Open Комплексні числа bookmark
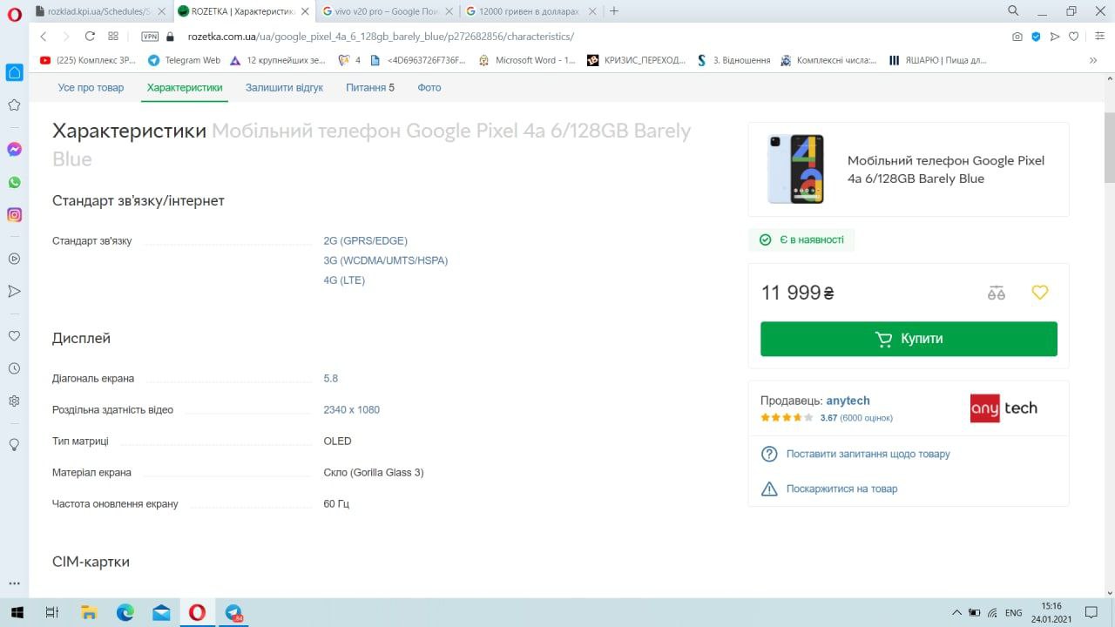The width and height of the screenshot is (1115, 627). (x=829, y=60)
